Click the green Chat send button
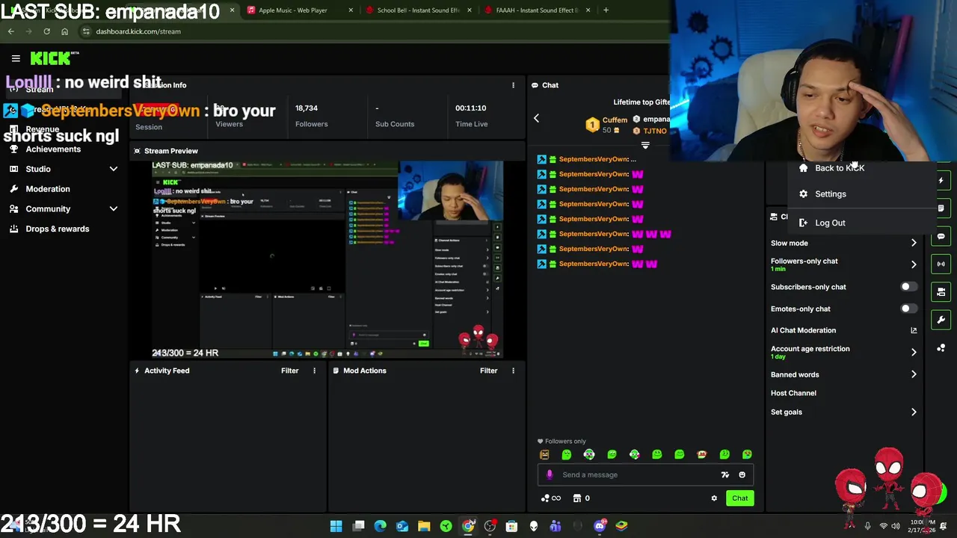 739,498
